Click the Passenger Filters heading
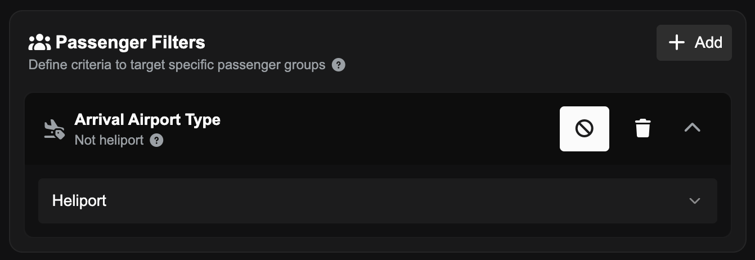 coord(130,42)
